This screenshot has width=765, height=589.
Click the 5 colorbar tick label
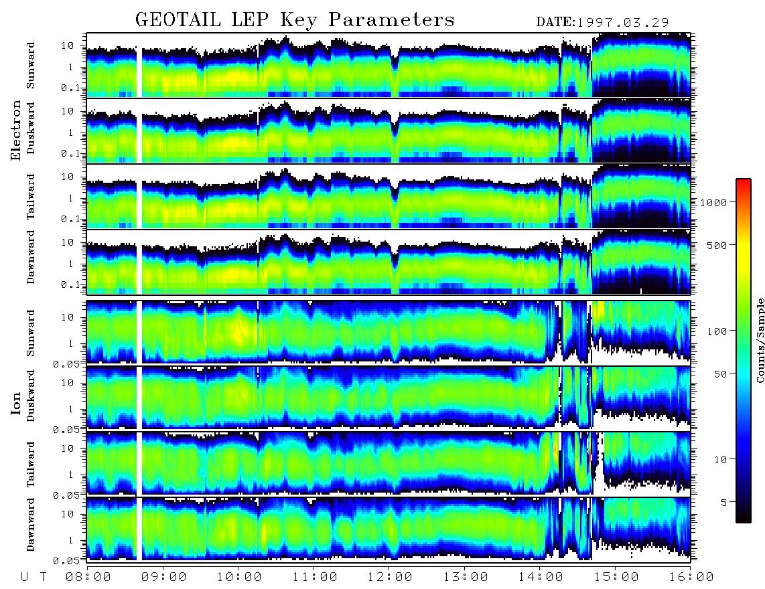coord(724,503)
